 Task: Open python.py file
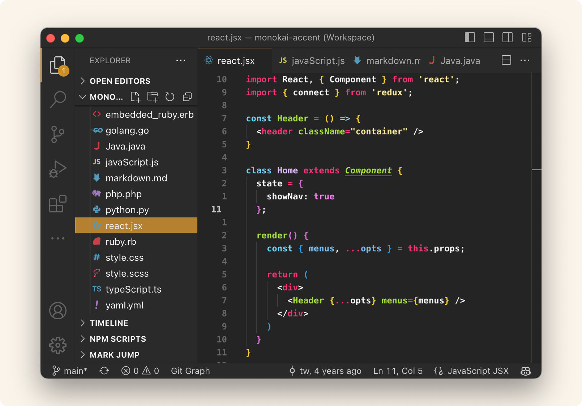click(x=136, y=210)
